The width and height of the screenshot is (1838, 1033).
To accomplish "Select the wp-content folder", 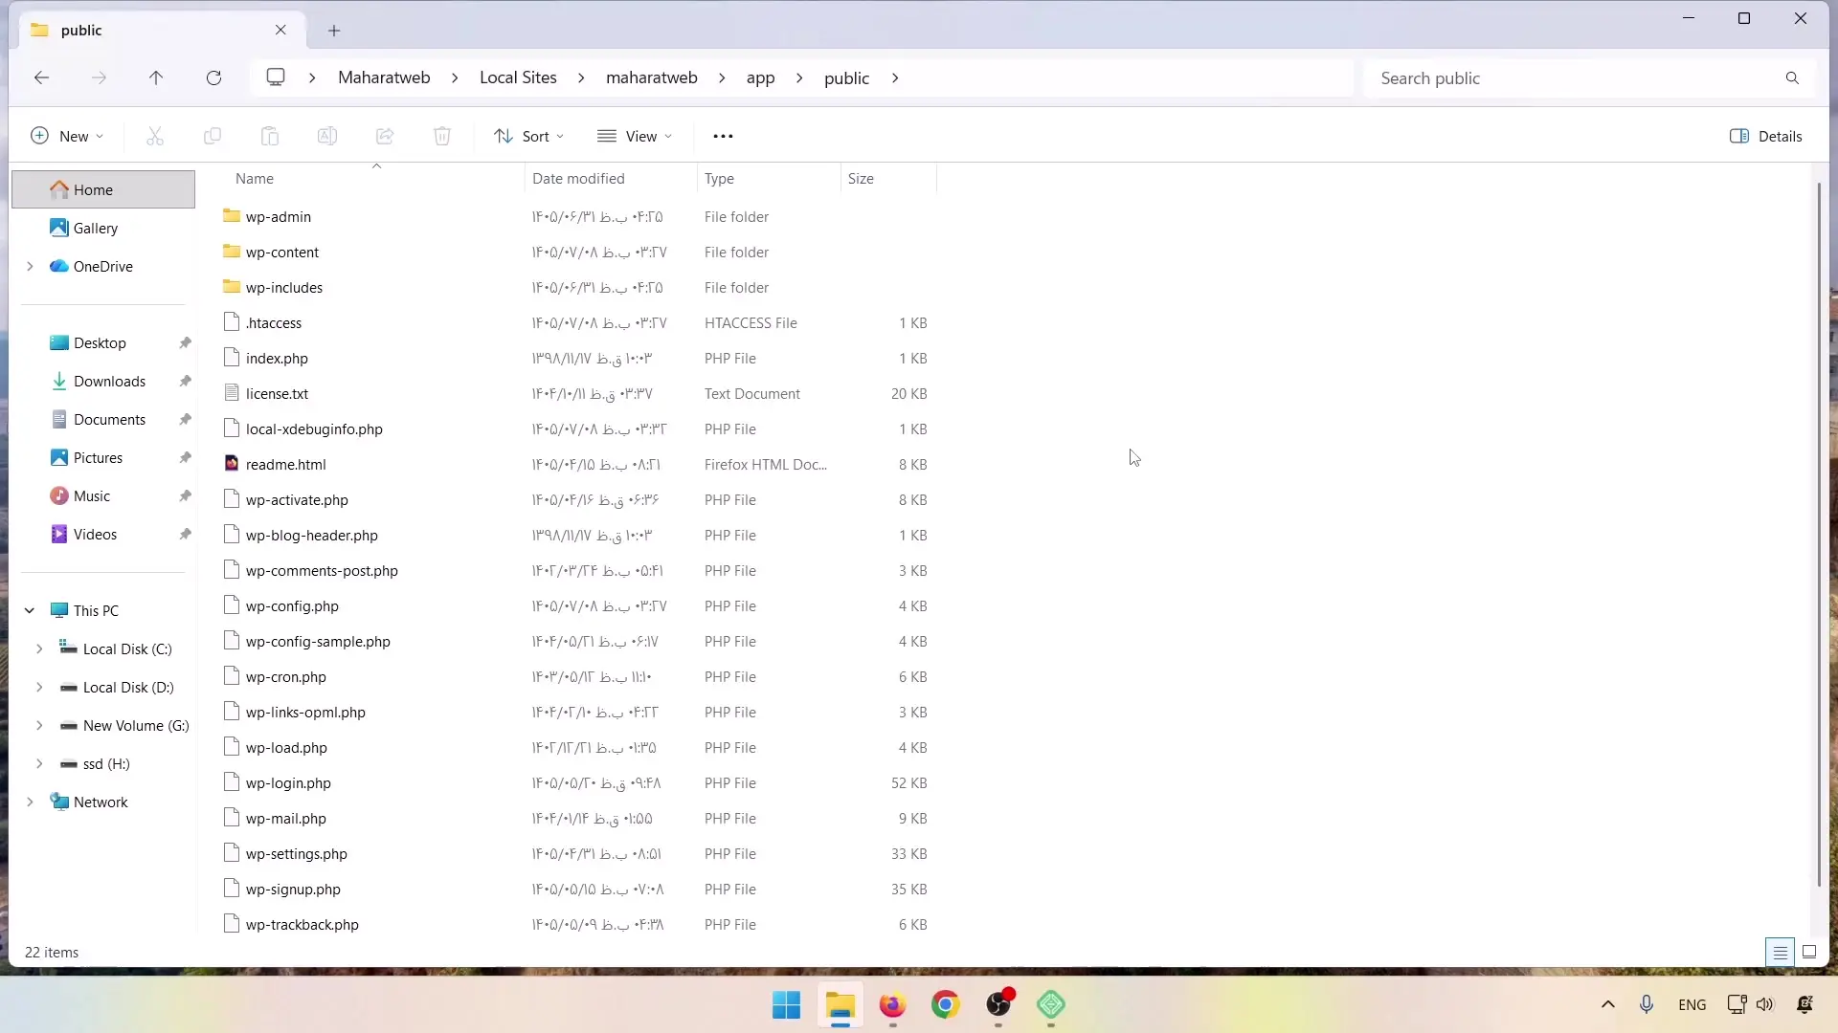I will (282, 252).
